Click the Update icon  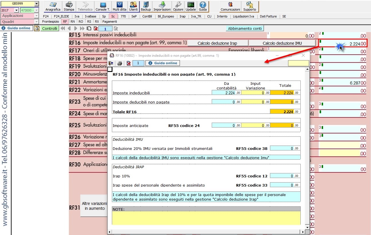[191, 6]
